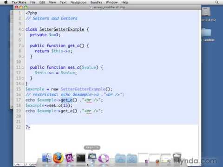Screen dimensions: 223x167
Task: Open the Help menu
Action: tap(125, 2)
